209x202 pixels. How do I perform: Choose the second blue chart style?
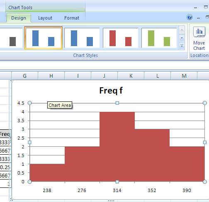(x=82, y=38)
